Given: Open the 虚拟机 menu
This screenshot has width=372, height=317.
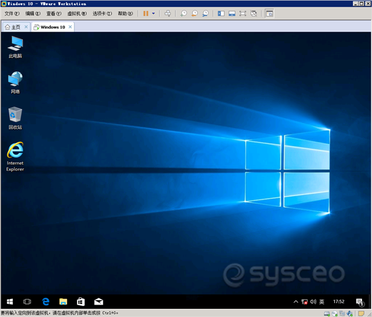Looking at the screenshot, I should (77, 14).
